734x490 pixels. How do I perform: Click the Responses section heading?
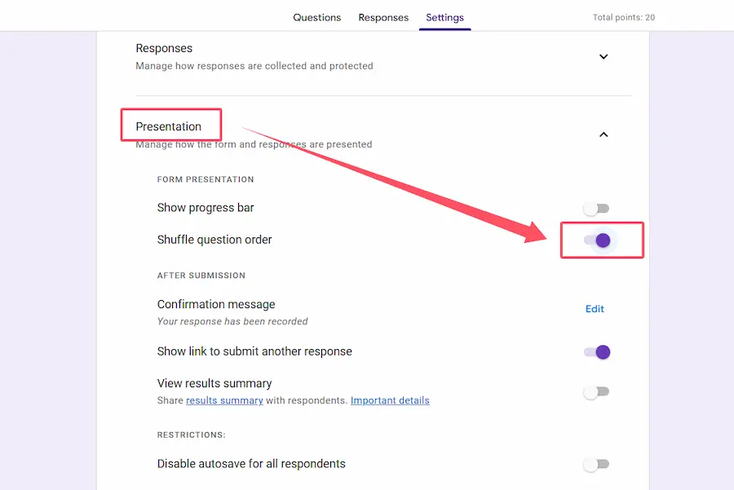pos(164,48)
